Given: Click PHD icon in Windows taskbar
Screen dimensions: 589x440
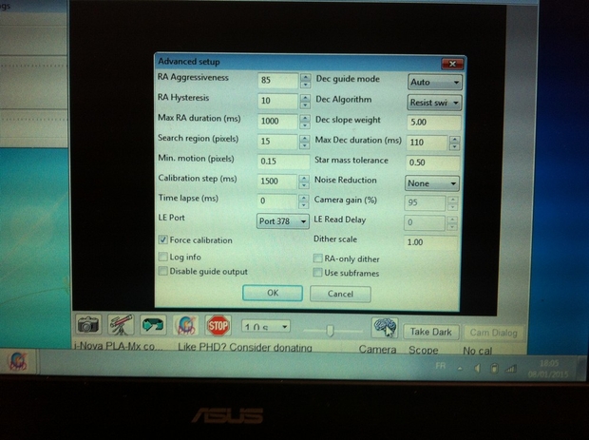Looking at the screenshot, I should (x=18, y=361).
